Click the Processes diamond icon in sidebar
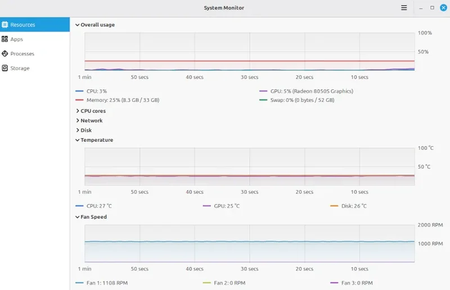The image size is (450, 290). tap(4, 53)
